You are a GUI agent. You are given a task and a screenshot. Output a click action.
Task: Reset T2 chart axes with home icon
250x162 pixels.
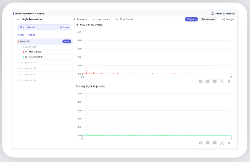229,143
